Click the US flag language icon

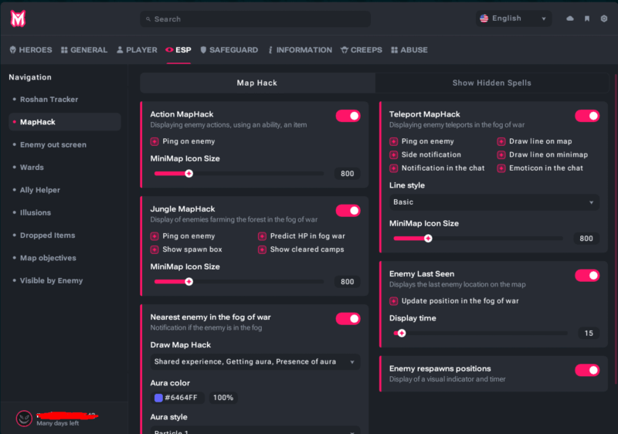(484, 18)
